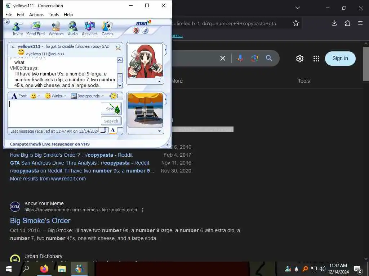Switch to text typing mode A tab
Viewport: 369px width, 276px height.
coord(113,130)
